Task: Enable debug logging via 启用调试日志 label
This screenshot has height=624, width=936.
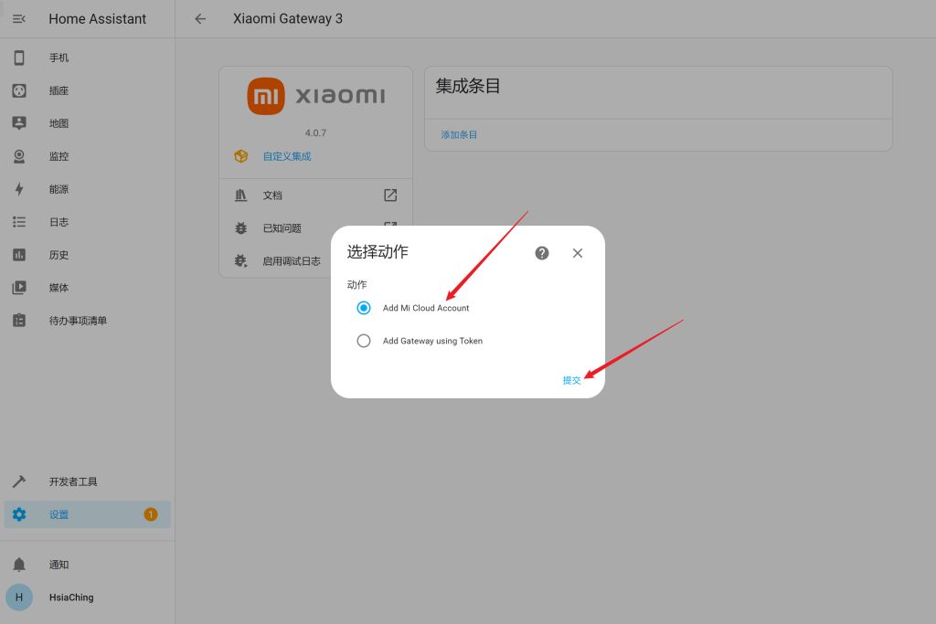Action: [292, 260]
